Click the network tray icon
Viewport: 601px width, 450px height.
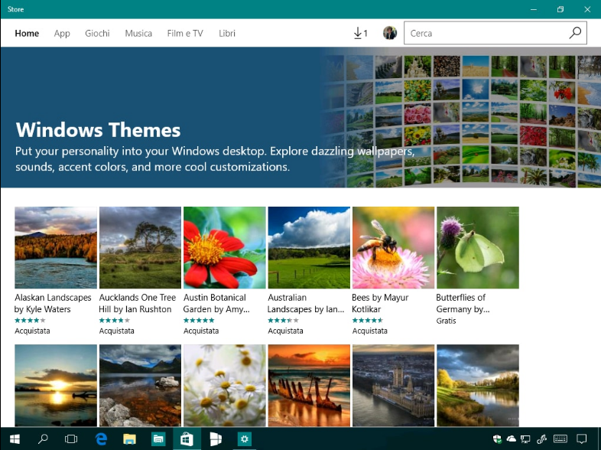coord(525,439)
